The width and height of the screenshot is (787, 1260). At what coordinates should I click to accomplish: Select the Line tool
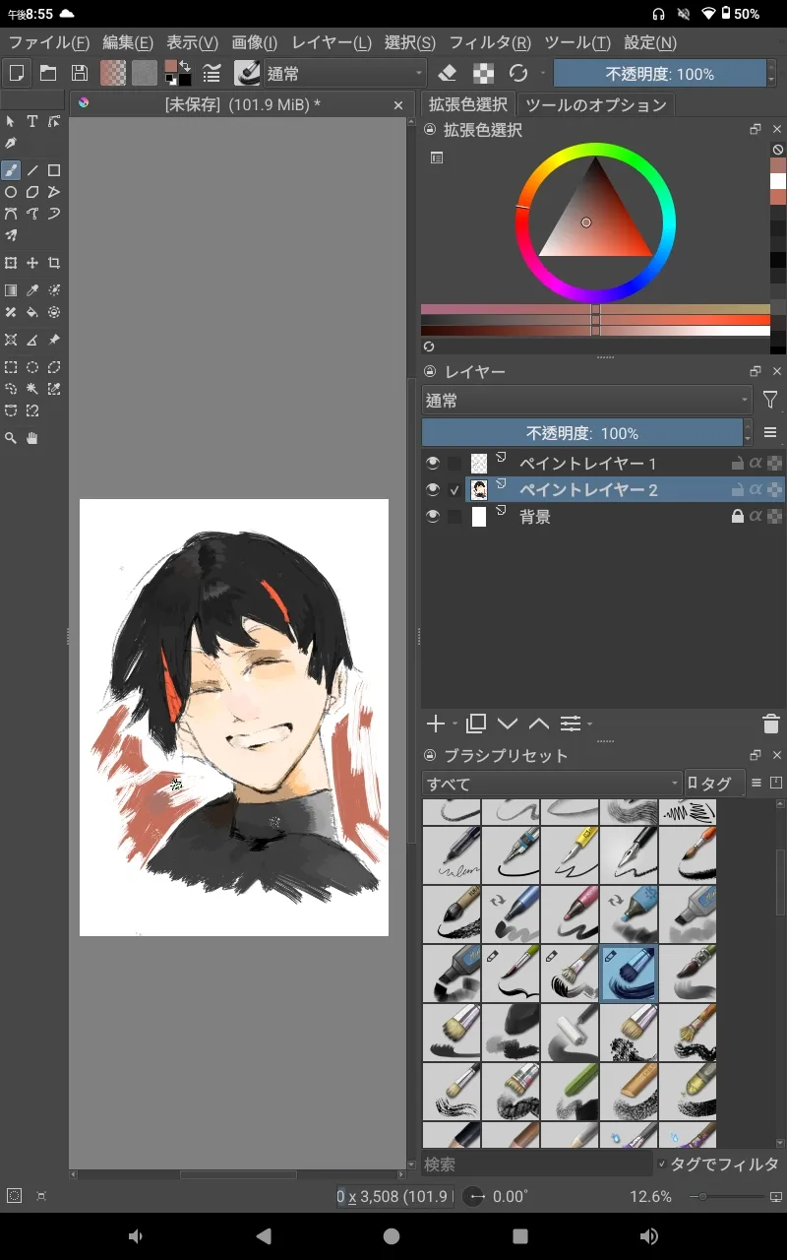tap(32, 170)
